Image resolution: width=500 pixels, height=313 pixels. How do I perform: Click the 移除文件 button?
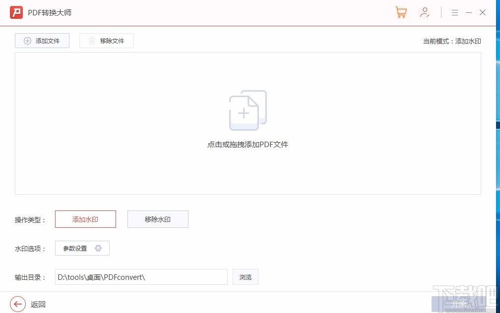pos(106,41)
